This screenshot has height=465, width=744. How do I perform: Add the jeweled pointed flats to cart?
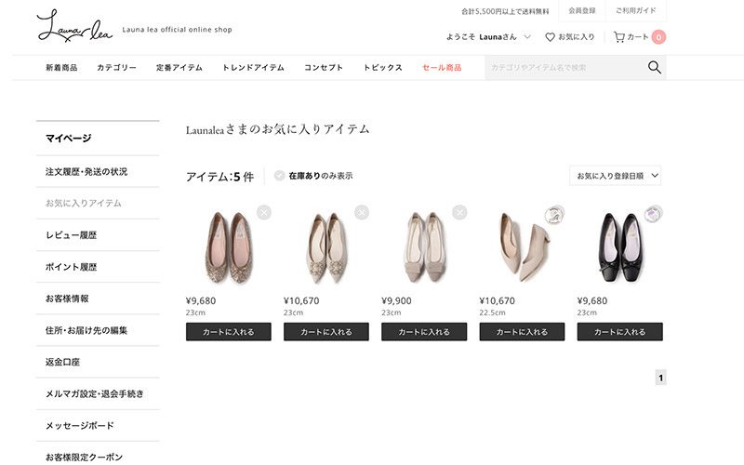[x=326, y=332]
